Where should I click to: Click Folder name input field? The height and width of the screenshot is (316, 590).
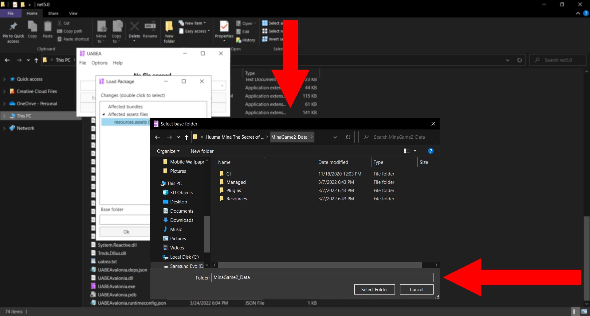322,277
